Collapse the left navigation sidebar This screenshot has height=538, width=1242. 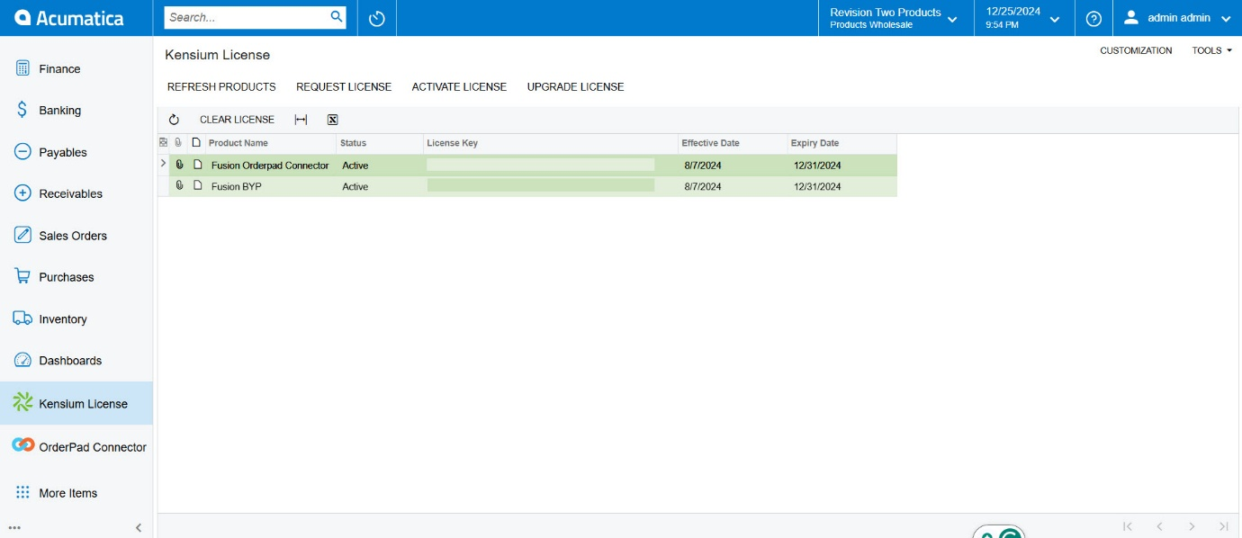pyautogui.click(x=139, y=528)
